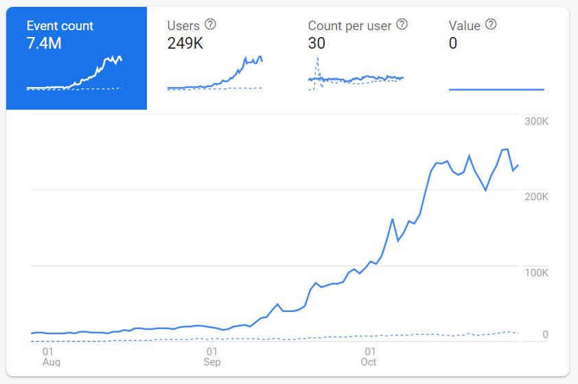The image size is (578, 384).
Task: Click the Event count sparkline thumbnail
Action: [74, 73]
